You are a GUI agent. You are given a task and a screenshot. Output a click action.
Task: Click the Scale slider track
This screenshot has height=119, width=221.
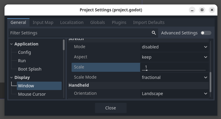pyautogui.click(x=174, y=70)
